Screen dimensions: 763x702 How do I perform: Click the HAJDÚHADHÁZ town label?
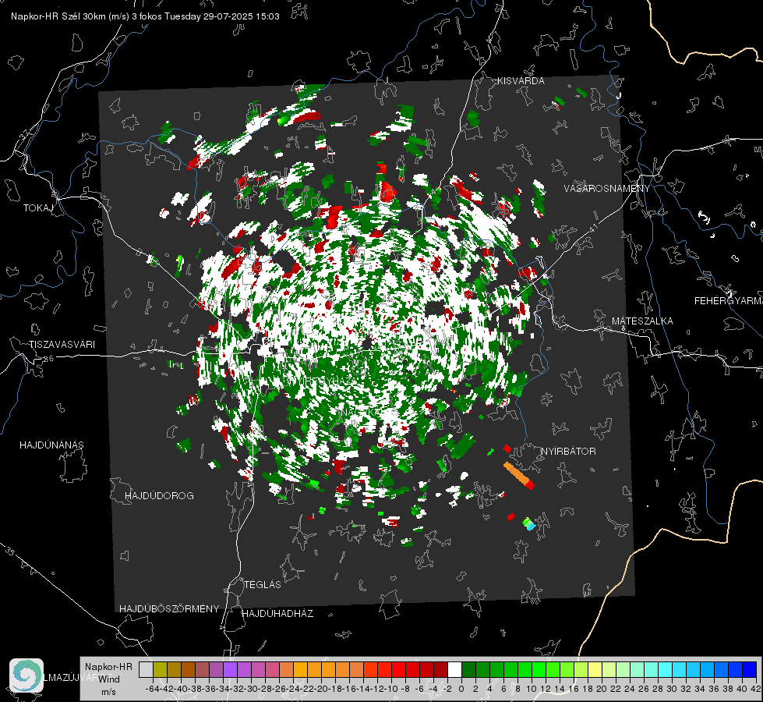pos(277,614)
